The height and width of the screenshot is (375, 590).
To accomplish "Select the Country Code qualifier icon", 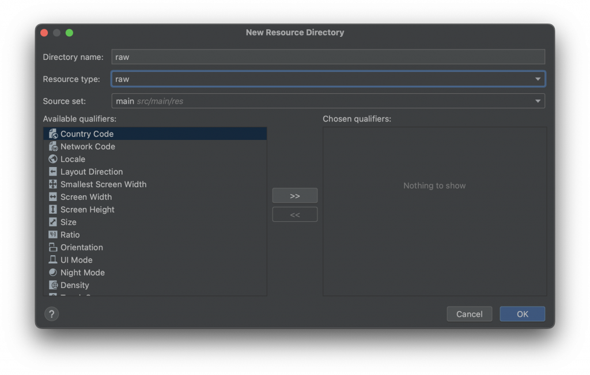I will (53, 134).
